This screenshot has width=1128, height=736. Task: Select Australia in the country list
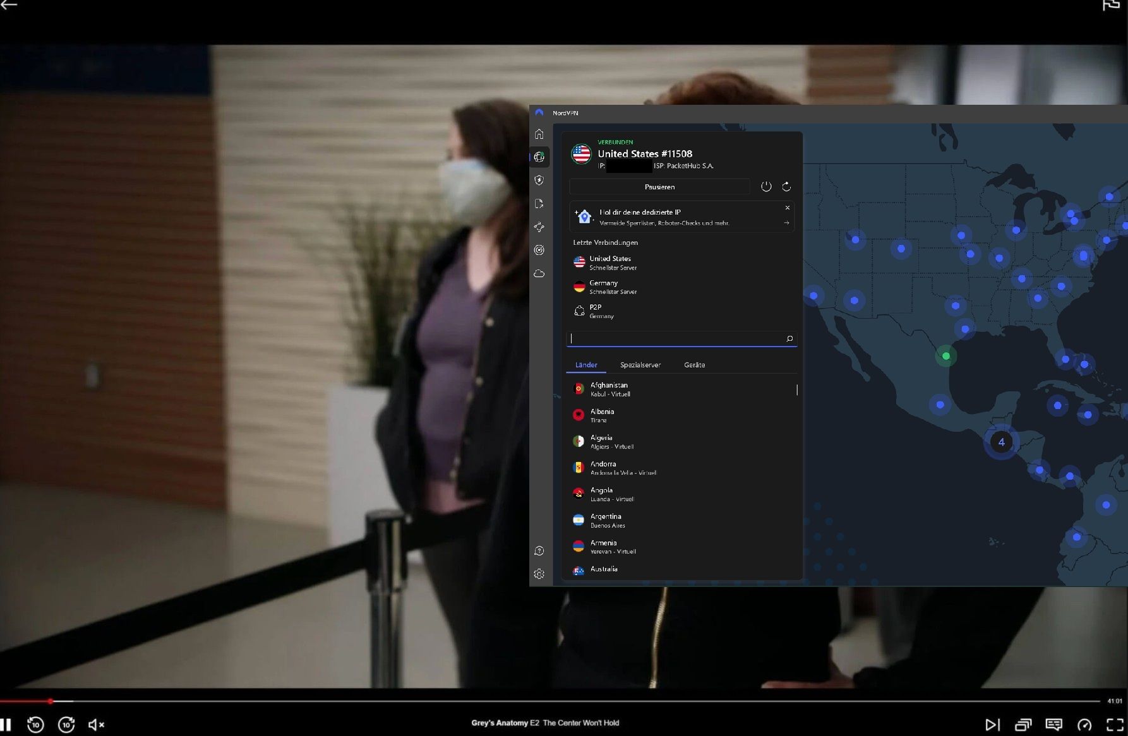pyautogui.click(x=681, y=570)
